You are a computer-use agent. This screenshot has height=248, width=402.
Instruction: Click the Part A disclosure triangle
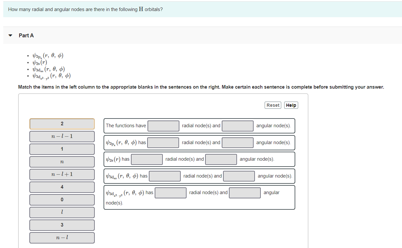point(11,36)
